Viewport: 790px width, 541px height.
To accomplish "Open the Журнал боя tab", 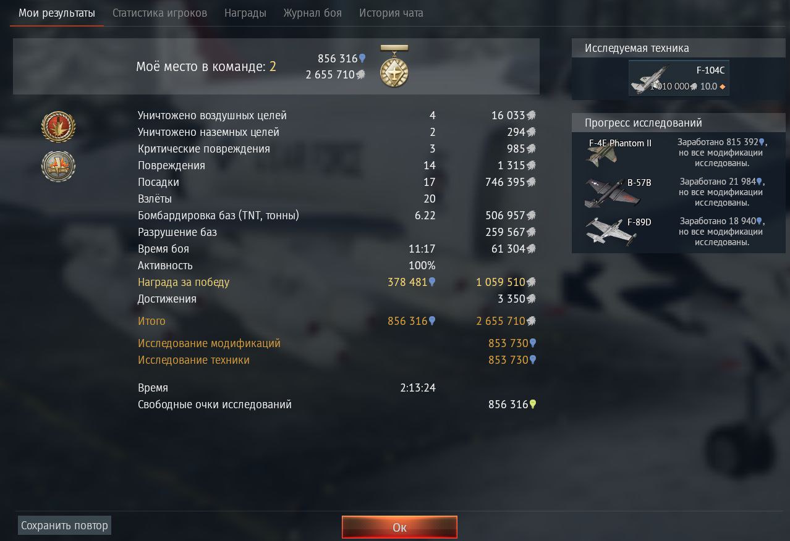I will point(312,13).
